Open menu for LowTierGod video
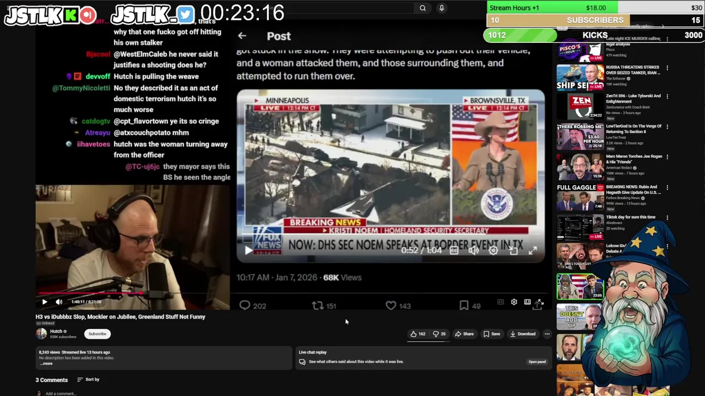Viewport: 705px width, 396px height. tap(667, 127)
